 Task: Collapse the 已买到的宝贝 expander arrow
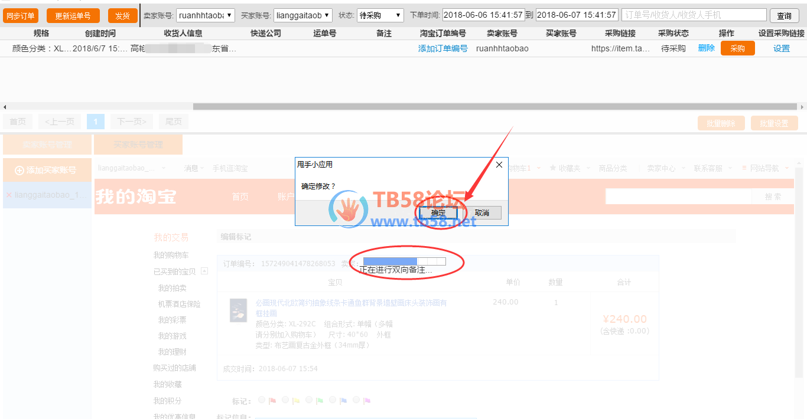tap(204, 271)
